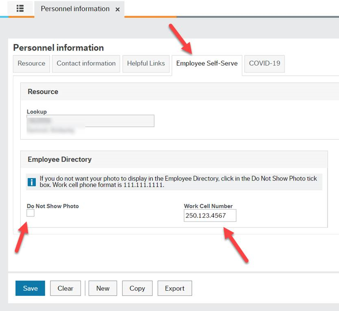Open the Contact information tab

click(x=86, y=64)
